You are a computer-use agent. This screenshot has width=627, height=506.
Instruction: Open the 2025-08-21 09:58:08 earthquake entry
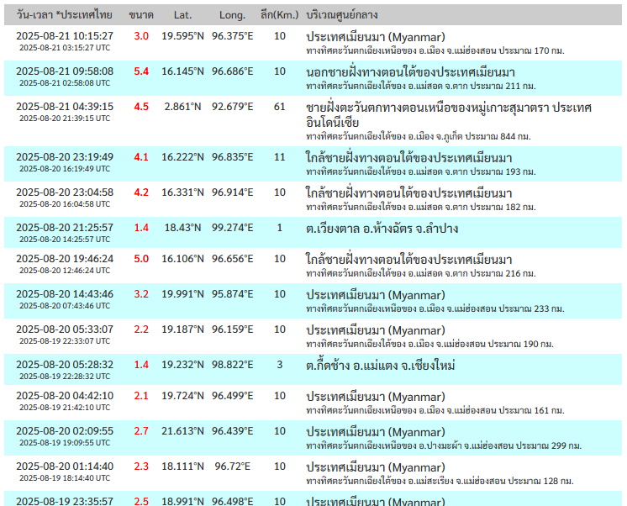[x=313, y=78]
